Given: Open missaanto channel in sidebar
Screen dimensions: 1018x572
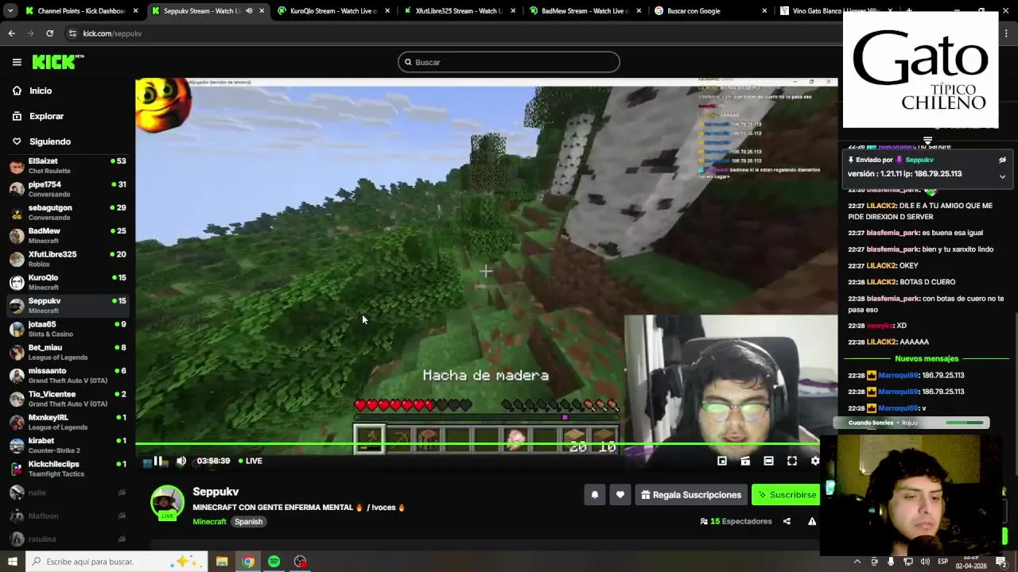Looking at the screenshot, I should (x=68, y=375).
